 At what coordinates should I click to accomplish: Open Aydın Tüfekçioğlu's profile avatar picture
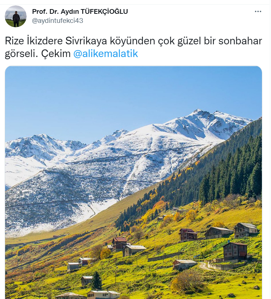[x=16, y=16]
